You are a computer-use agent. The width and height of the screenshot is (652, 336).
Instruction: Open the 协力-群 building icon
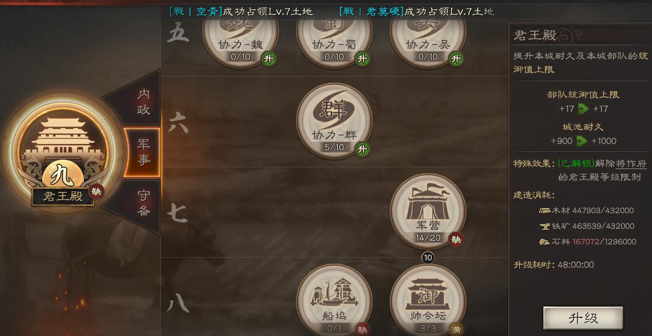pyautogui.click(x=334, y=121)
